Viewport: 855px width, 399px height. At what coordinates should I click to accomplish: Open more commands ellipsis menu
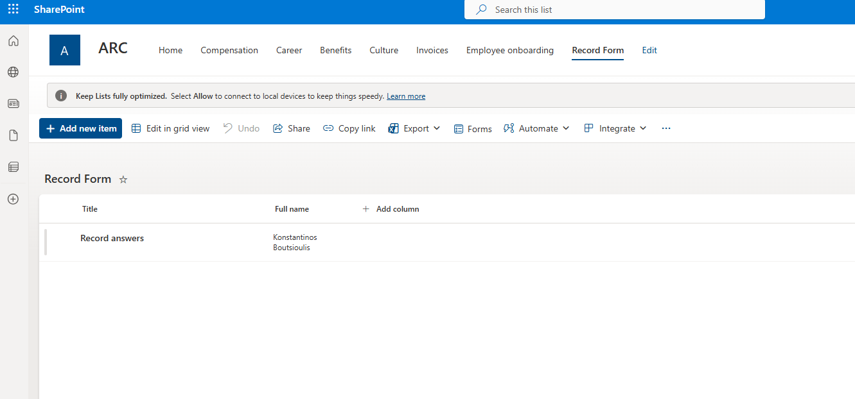(x=665, y=128)
